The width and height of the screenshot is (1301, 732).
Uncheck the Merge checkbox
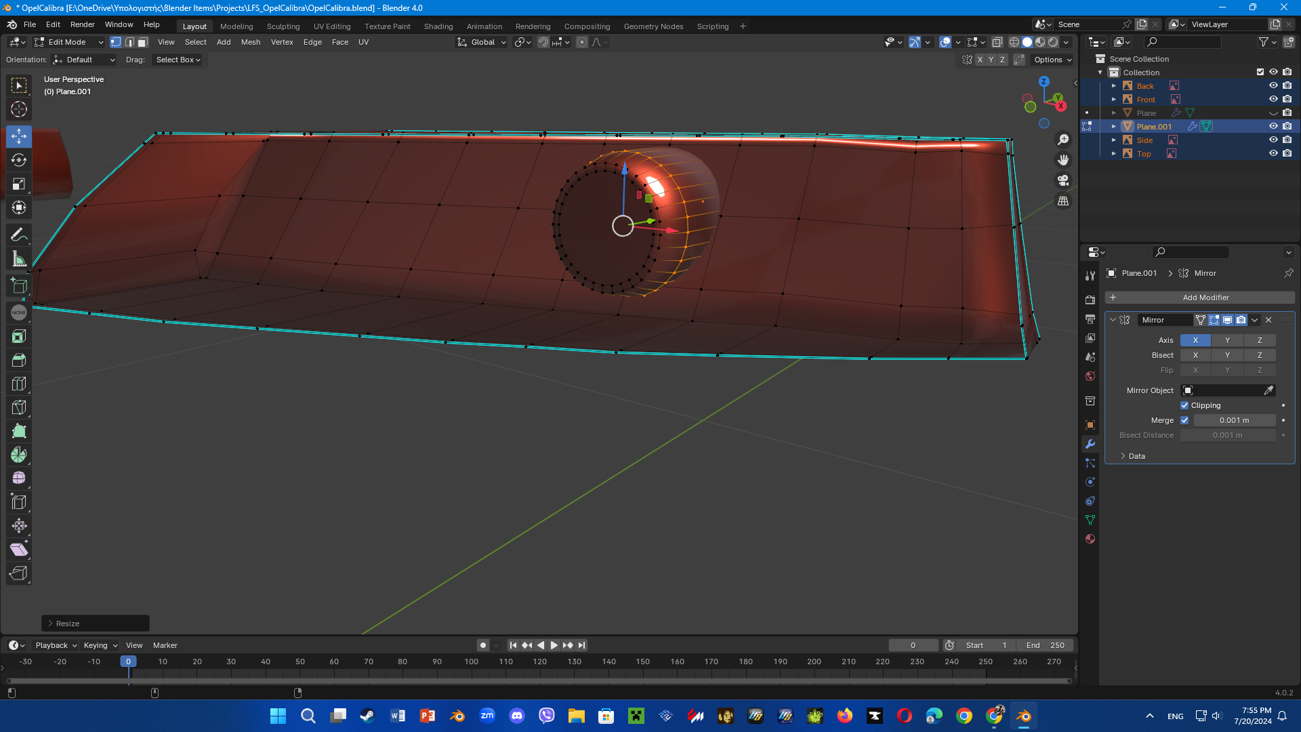point(1184,420)
